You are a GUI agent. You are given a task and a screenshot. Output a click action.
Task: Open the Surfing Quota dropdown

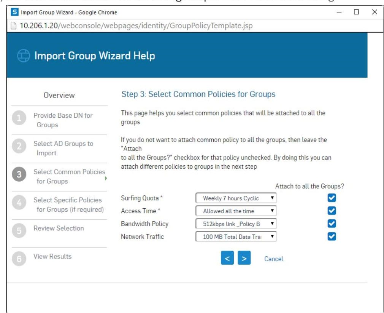pyautogui.click(x=236, y=198)
